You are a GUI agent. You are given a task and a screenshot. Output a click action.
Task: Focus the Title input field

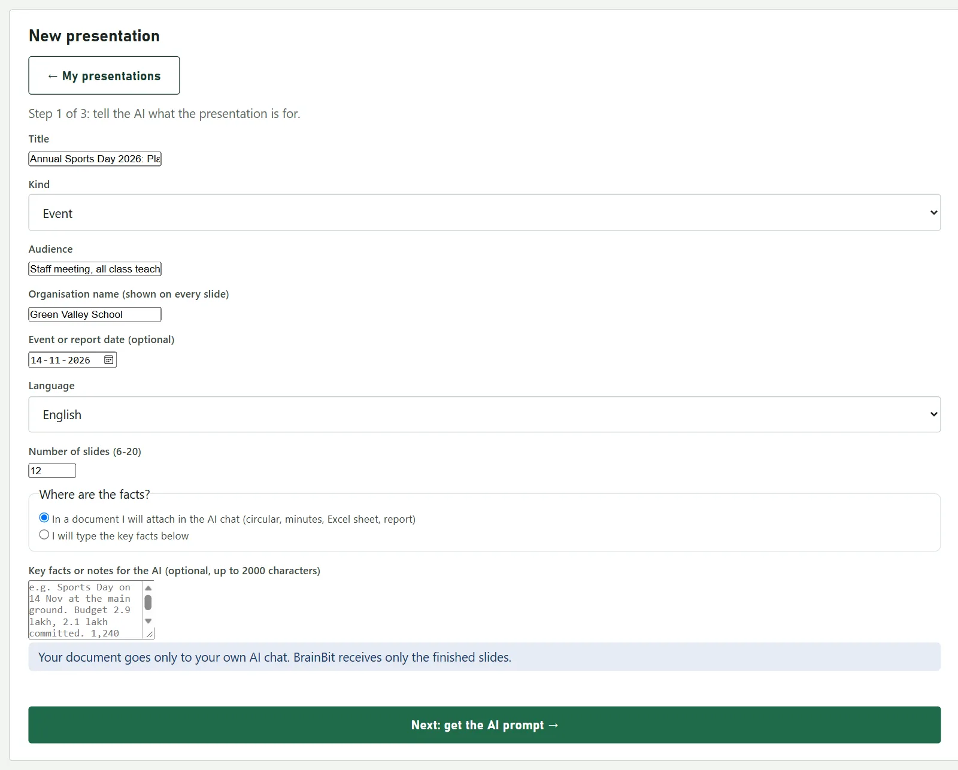click(x=95, y=159)
